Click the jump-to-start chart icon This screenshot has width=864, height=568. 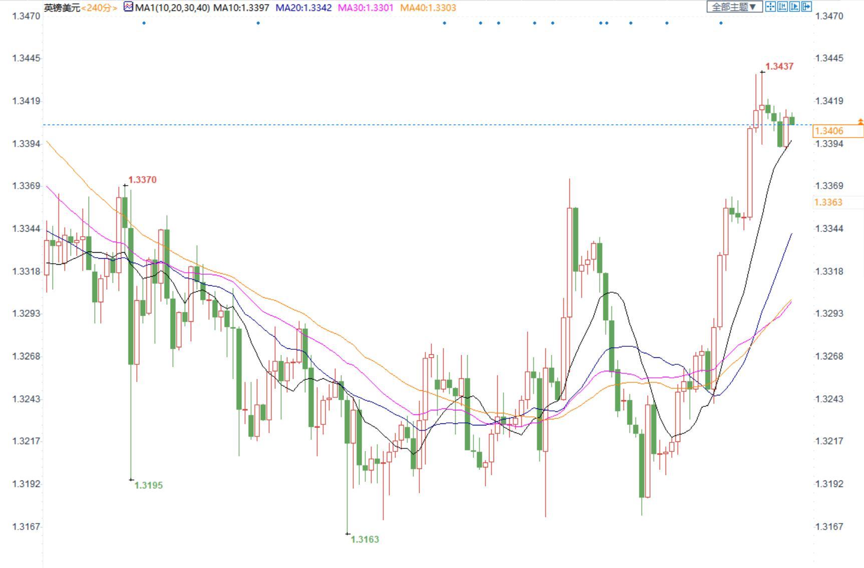tap(782, 7)
